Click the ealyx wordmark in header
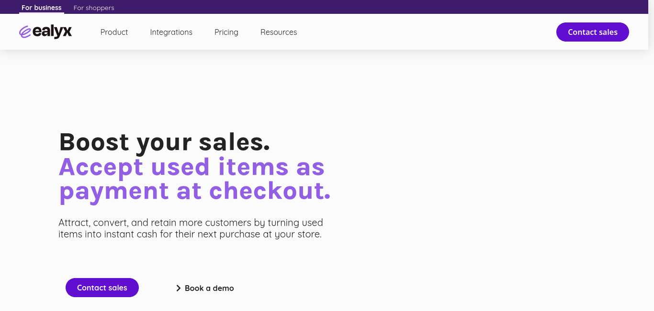Viewport: 654px width, 311px height. coord(52,32)
